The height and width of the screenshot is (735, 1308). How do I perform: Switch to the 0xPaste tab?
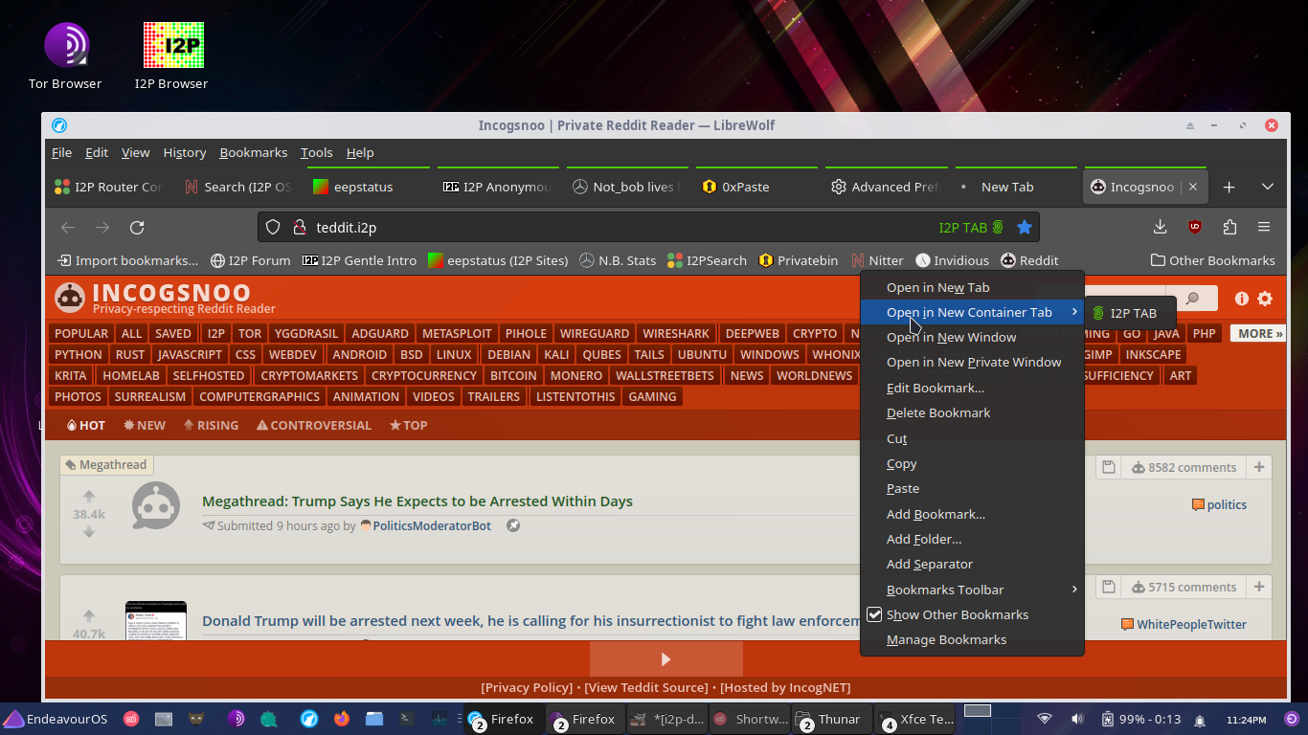[x=745, y=187]
